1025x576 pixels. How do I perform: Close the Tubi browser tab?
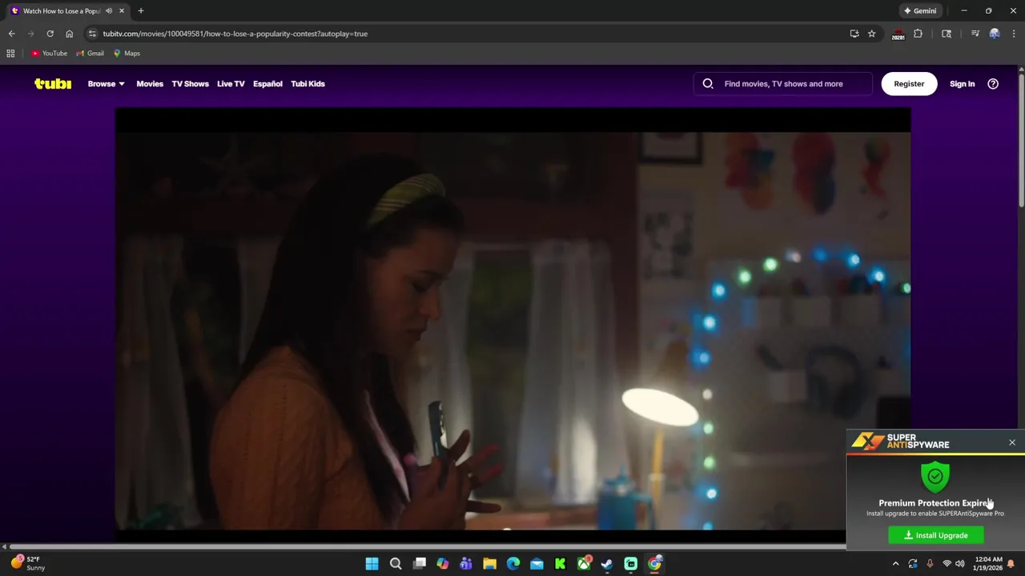click(122, 11)
